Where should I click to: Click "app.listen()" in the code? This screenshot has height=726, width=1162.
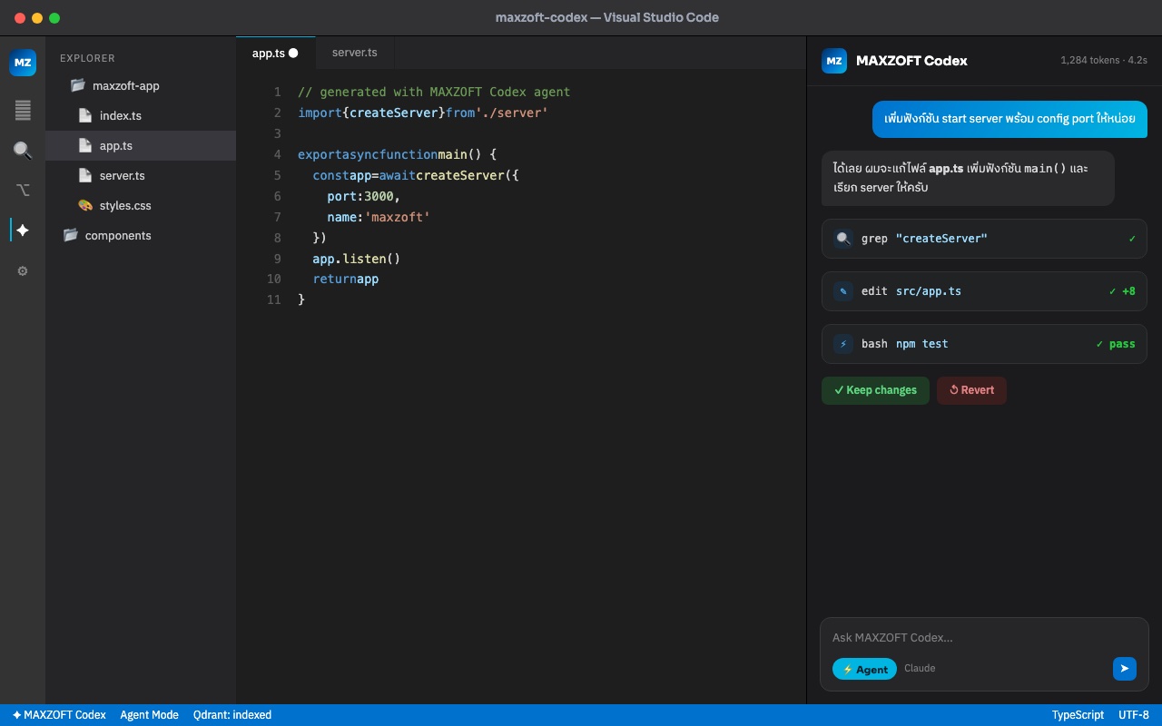point(357,259)
